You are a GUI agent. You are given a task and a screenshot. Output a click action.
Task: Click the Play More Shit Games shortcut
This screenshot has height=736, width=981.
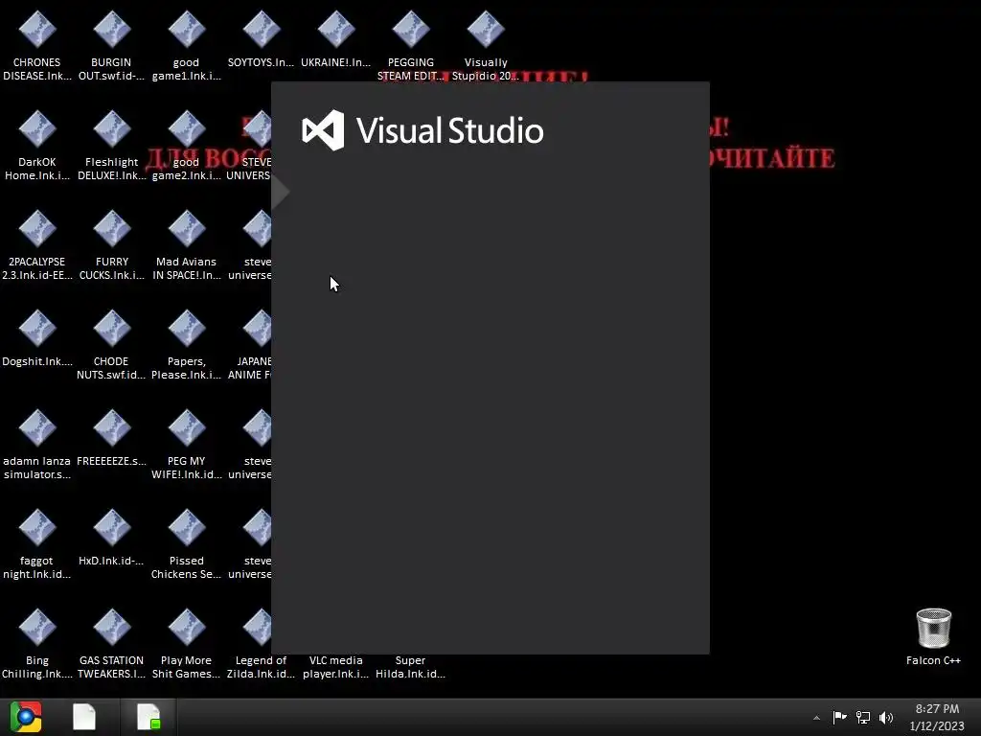(x=187, y=643)
